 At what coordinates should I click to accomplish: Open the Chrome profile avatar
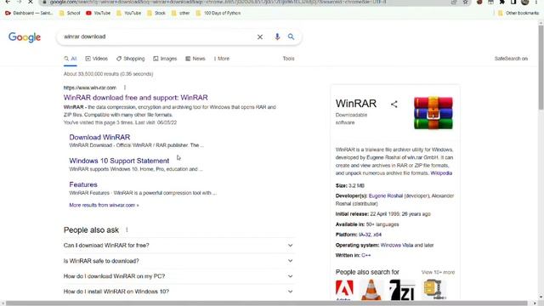click(x=525, y=2)
